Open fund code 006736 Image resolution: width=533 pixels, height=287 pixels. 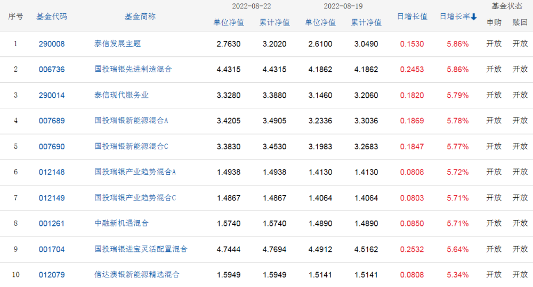click(52, 70)
